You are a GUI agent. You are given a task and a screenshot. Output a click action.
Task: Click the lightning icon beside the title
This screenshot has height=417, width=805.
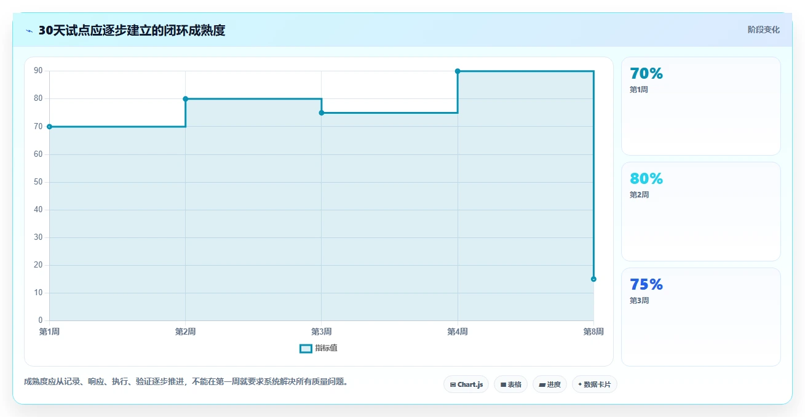29,31
